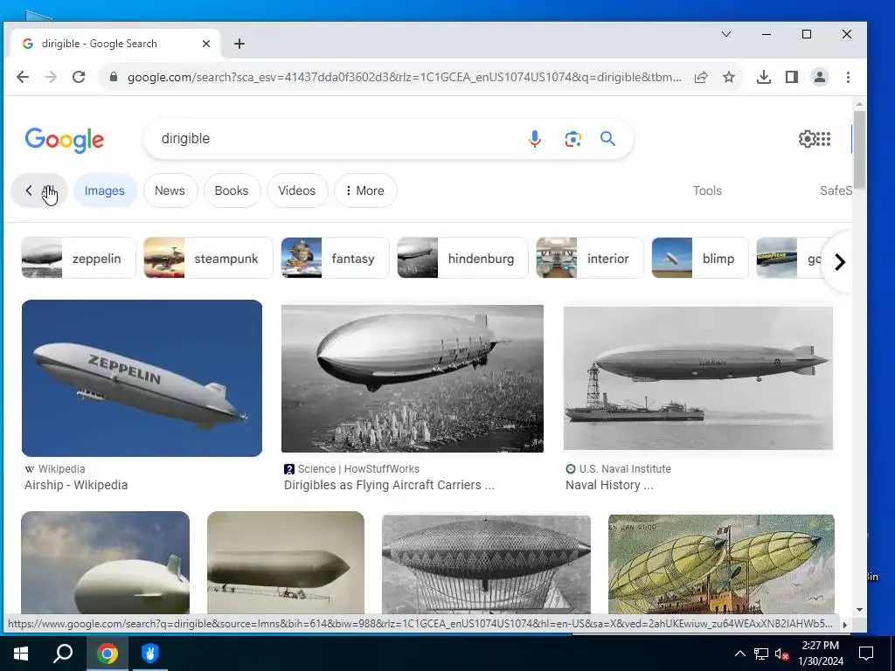Viewport: 895px width, 671px height.
Task: Toggle Chrome side panel icon
Action: [792, 77]
